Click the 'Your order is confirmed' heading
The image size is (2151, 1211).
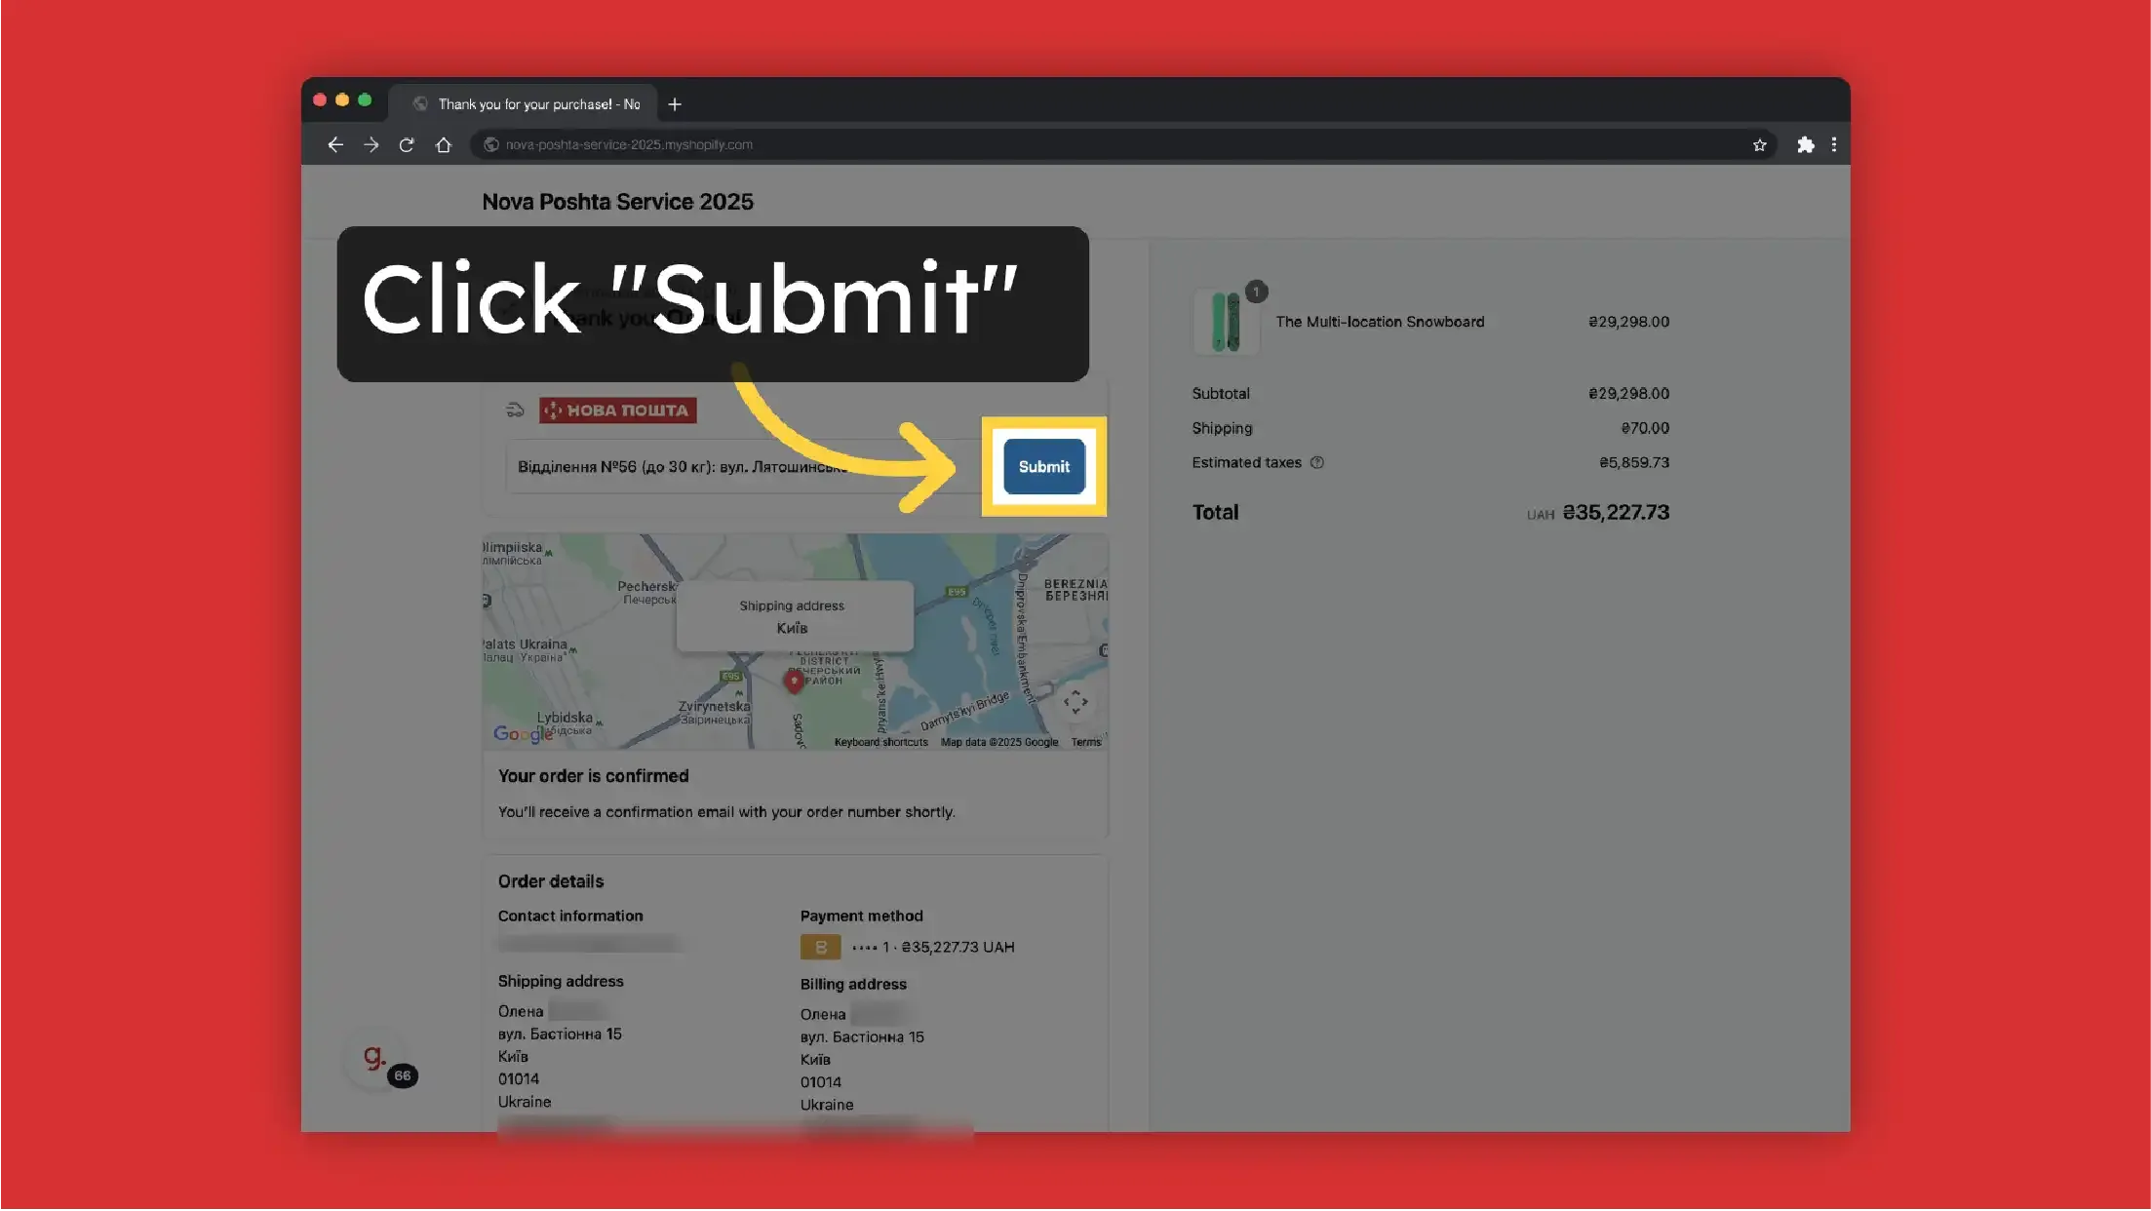593,776
